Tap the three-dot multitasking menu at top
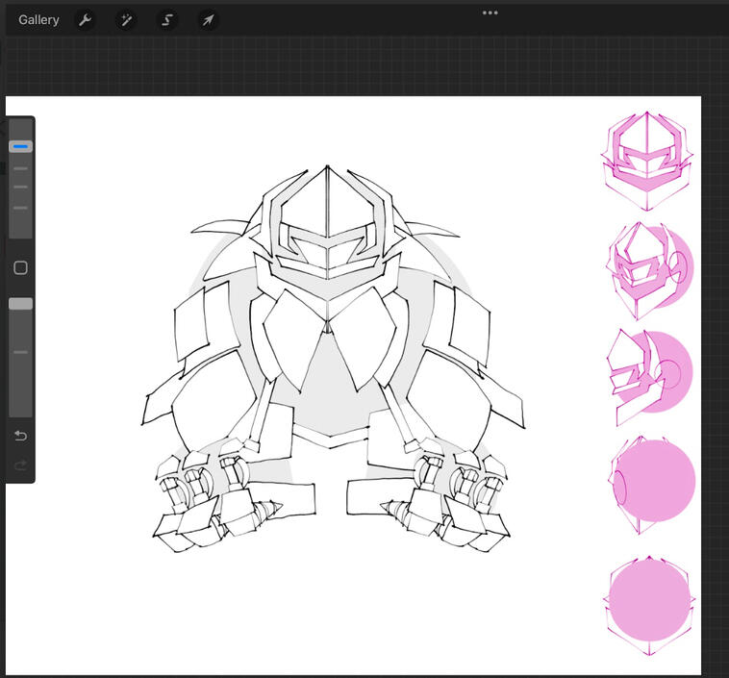 pyautogui.click(x=490, y=13)
